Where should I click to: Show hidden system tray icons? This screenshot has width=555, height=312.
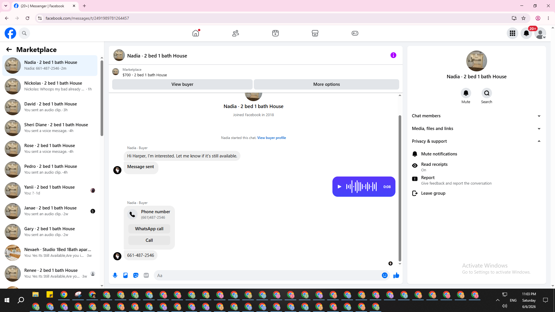click(498, 300)
